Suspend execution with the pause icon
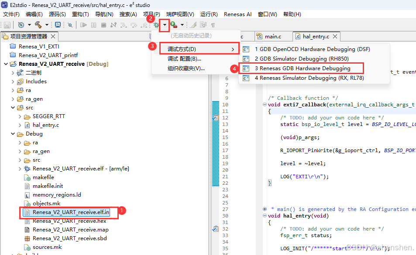This screenshot has height=255, width=416. 93,25
